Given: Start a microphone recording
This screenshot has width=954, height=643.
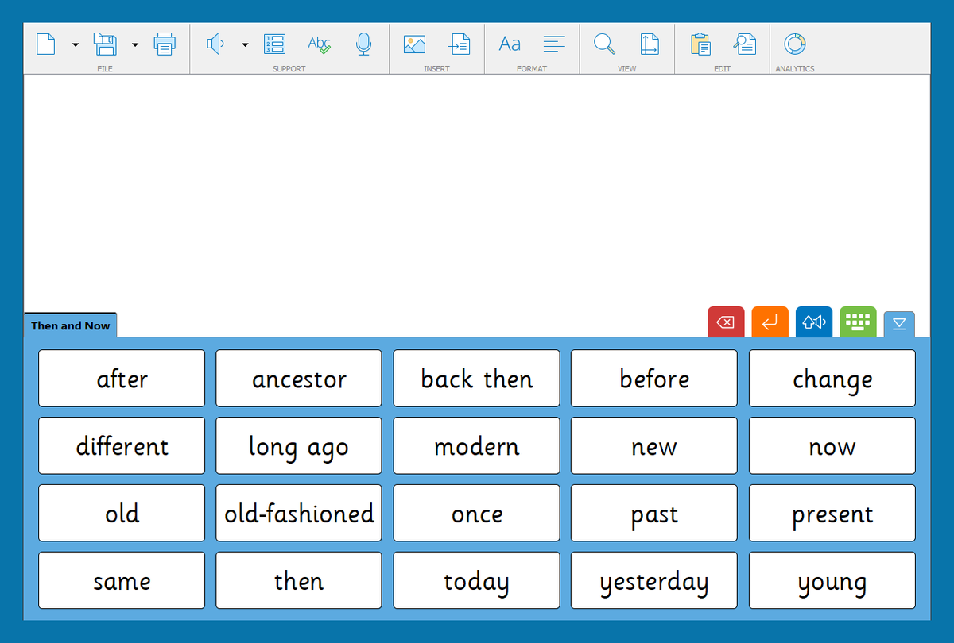Looking at the screenshot, I should [364, 44].
